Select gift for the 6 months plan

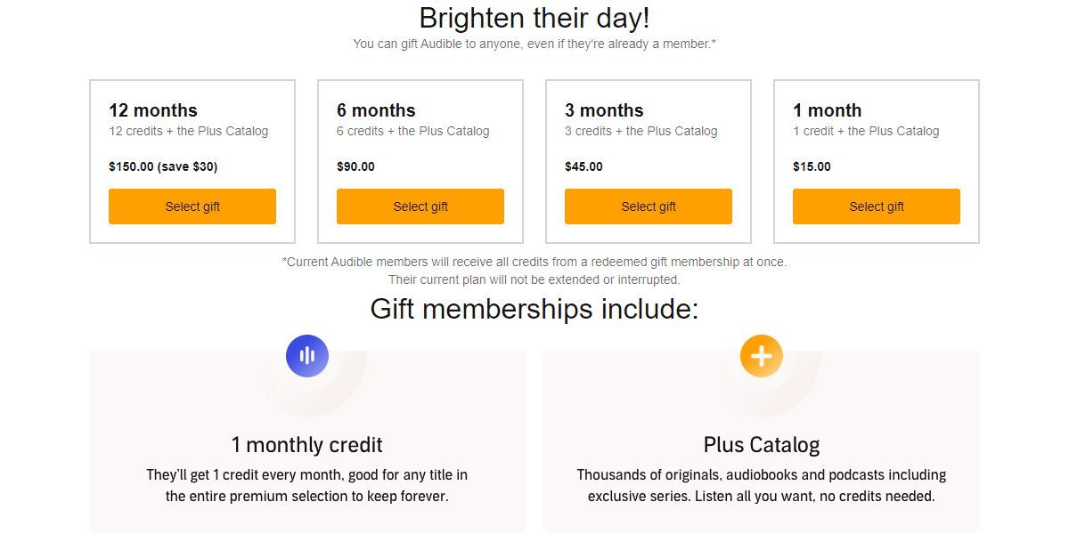(420, 206)
